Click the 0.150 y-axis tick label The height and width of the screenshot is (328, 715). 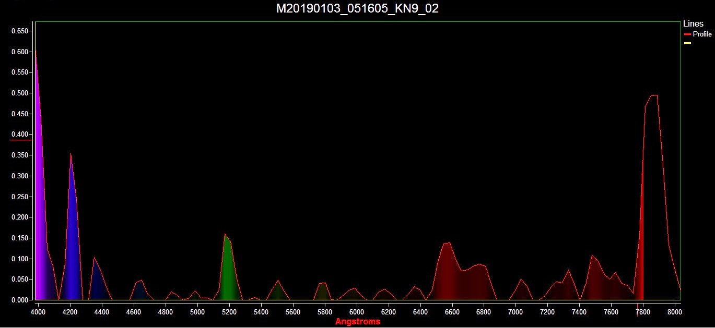pyautogui.click(x=20, y=238)
